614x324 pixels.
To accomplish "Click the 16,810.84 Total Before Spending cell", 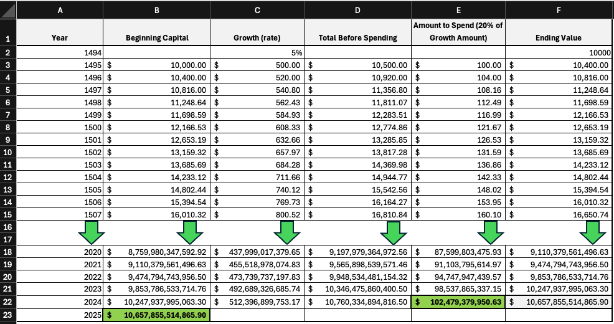I will pyautogui.click(x=357, y=215).
